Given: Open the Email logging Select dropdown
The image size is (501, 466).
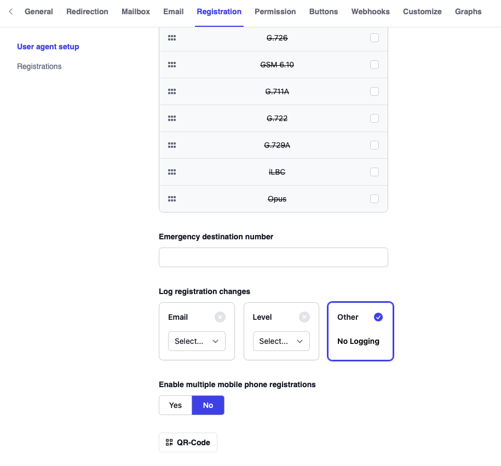Looking at the screenshot, I should click(x=197, y=341).
